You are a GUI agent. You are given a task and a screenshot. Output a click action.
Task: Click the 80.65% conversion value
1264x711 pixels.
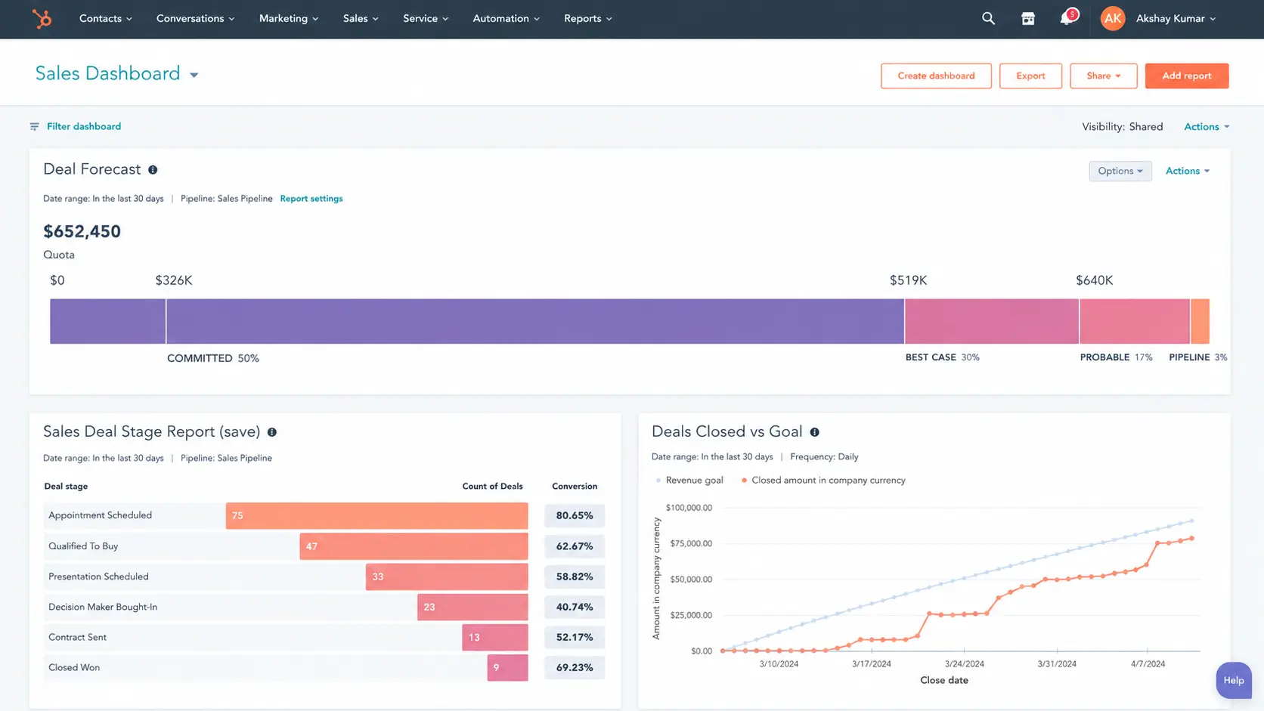[x=575, y=516]
